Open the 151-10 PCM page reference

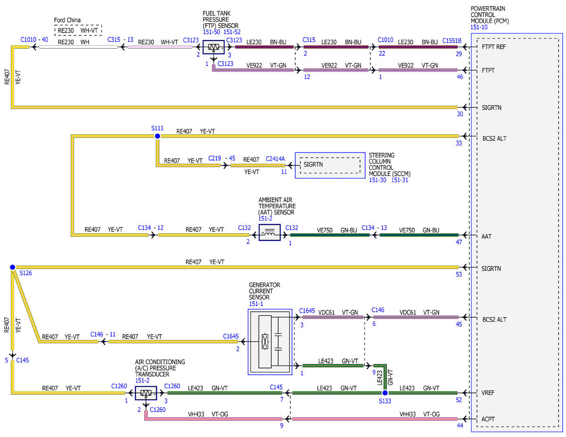pyautogui.click(x=479, y=28)
